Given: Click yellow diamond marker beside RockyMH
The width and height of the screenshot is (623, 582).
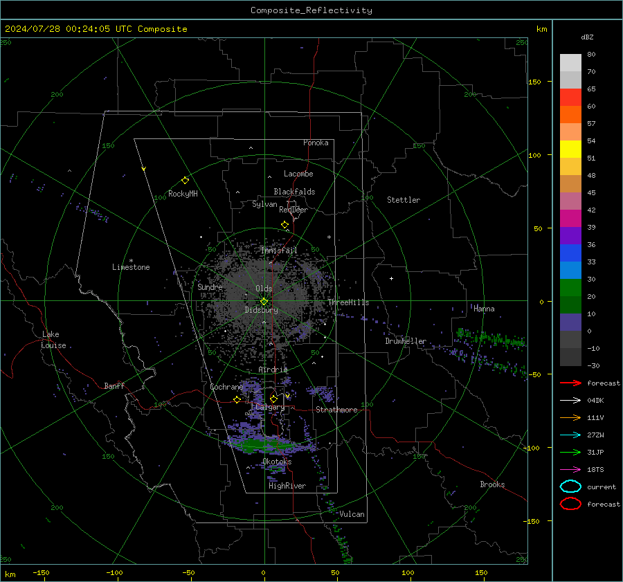Looking at the screenshot, I should [185, 181].
